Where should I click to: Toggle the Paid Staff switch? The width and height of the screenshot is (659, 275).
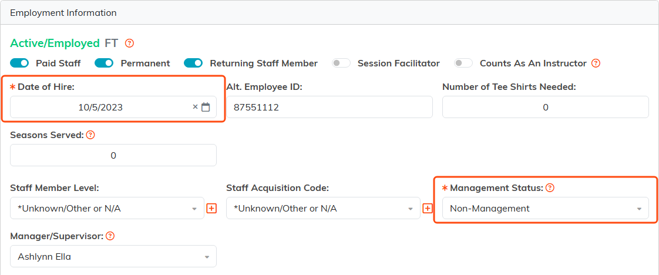click(x=19, y=63)
